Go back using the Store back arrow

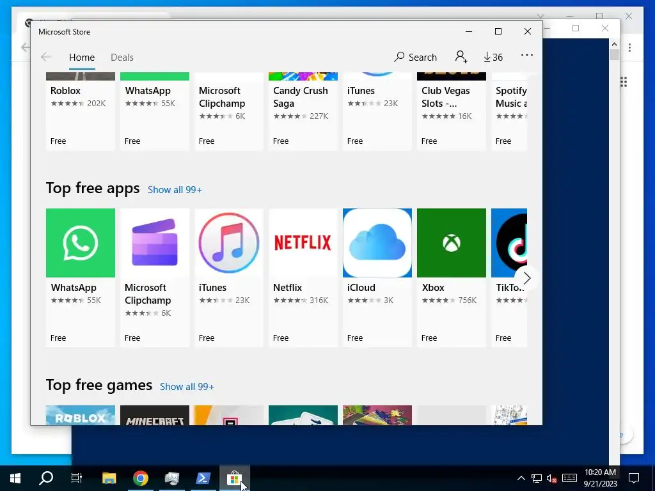(46, 57)
